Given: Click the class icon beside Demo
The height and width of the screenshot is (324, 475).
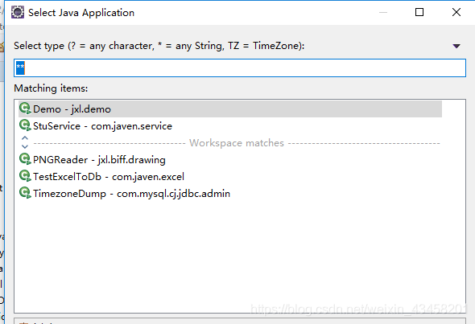Looking at the screenshot, I should [25, 109].
